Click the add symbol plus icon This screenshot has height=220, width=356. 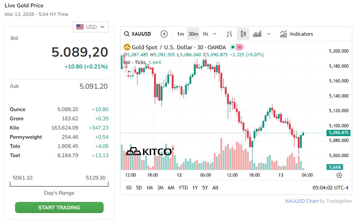point(164,34)
